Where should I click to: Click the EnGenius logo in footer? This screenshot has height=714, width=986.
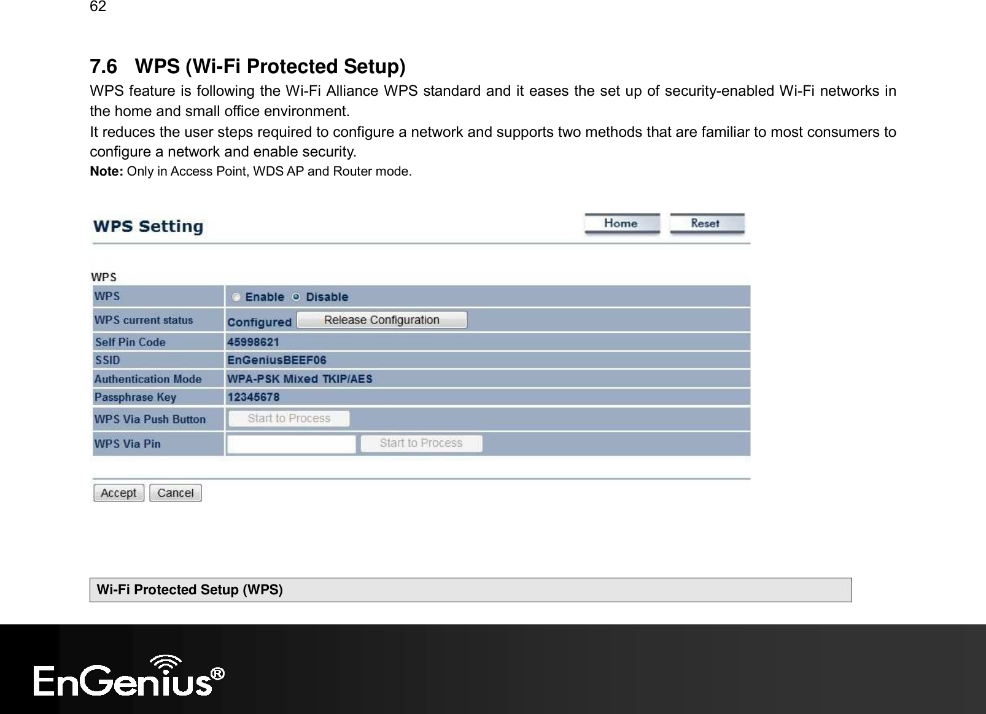pyautogui.click(x=130, y=676)
